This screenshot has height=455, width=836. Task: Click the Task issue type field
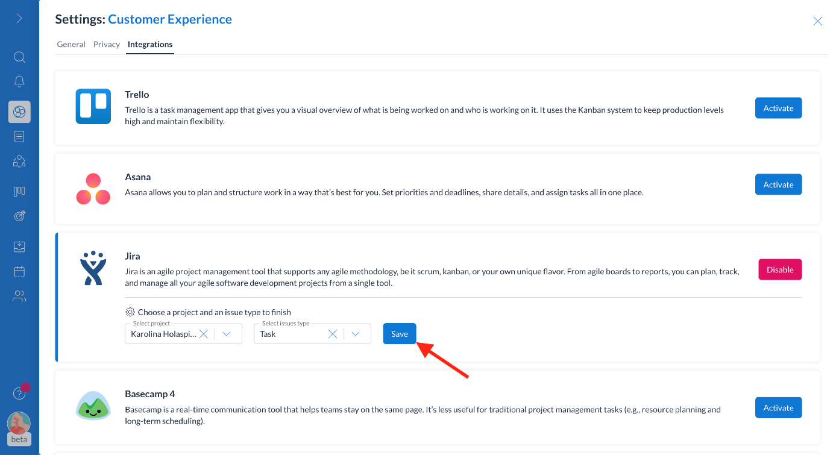[312, 334]
